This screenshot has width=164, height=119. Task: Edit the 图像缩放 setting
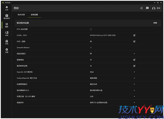[x=134, y=60]
